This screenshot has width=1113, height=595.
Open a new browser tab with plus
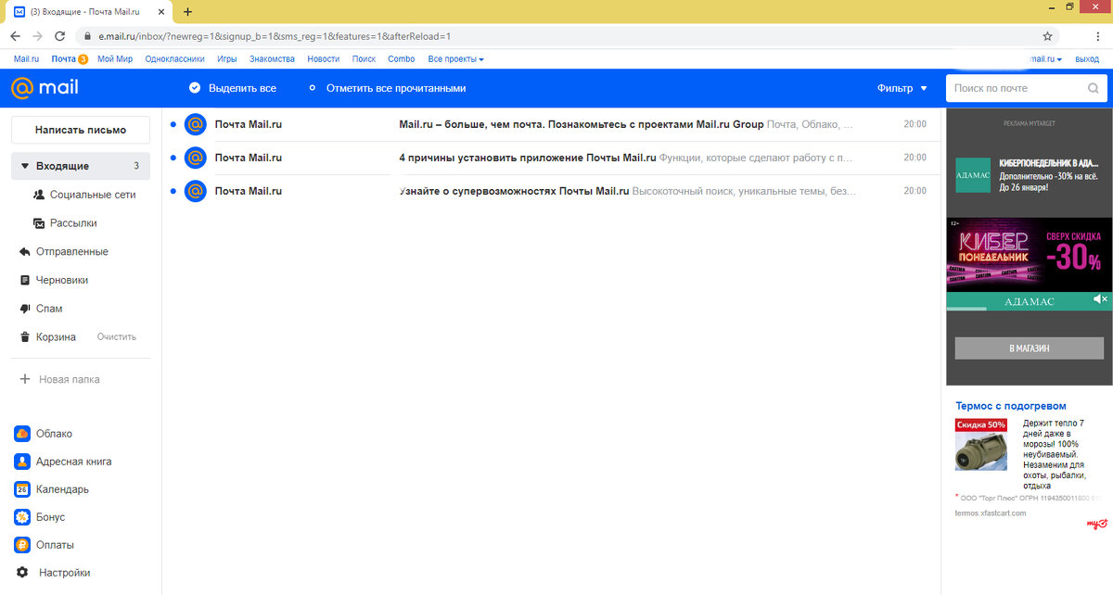click(x=187, y=11)
